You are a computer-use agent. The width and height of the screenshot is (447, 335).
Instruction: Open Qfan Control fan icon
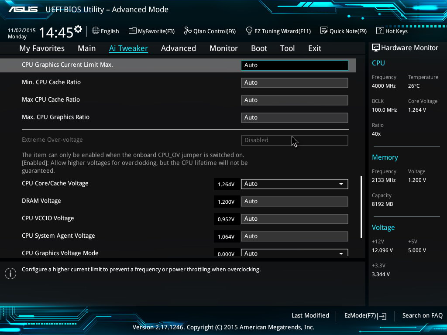(x=188, y=31)
